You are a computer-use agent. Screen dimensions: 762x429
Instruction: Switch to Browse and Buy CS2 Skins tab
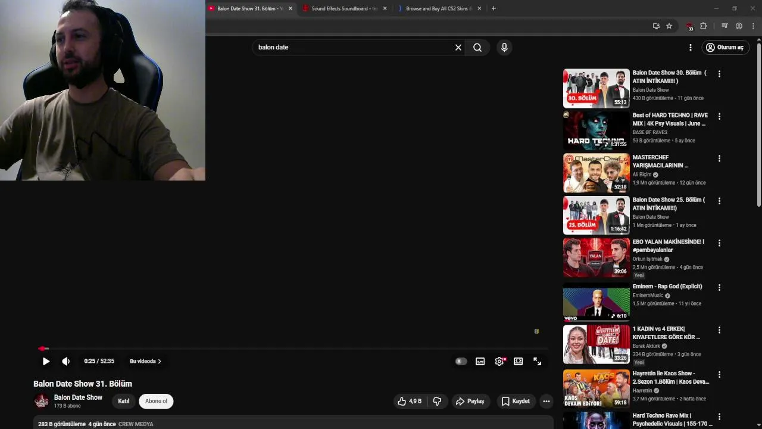click(x=438, y=8)
